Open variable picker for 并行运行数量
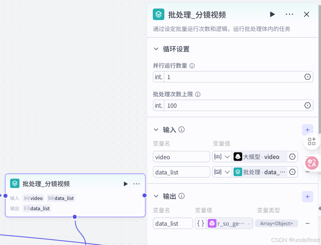This screenshot has width=321, height=245. 308,77
